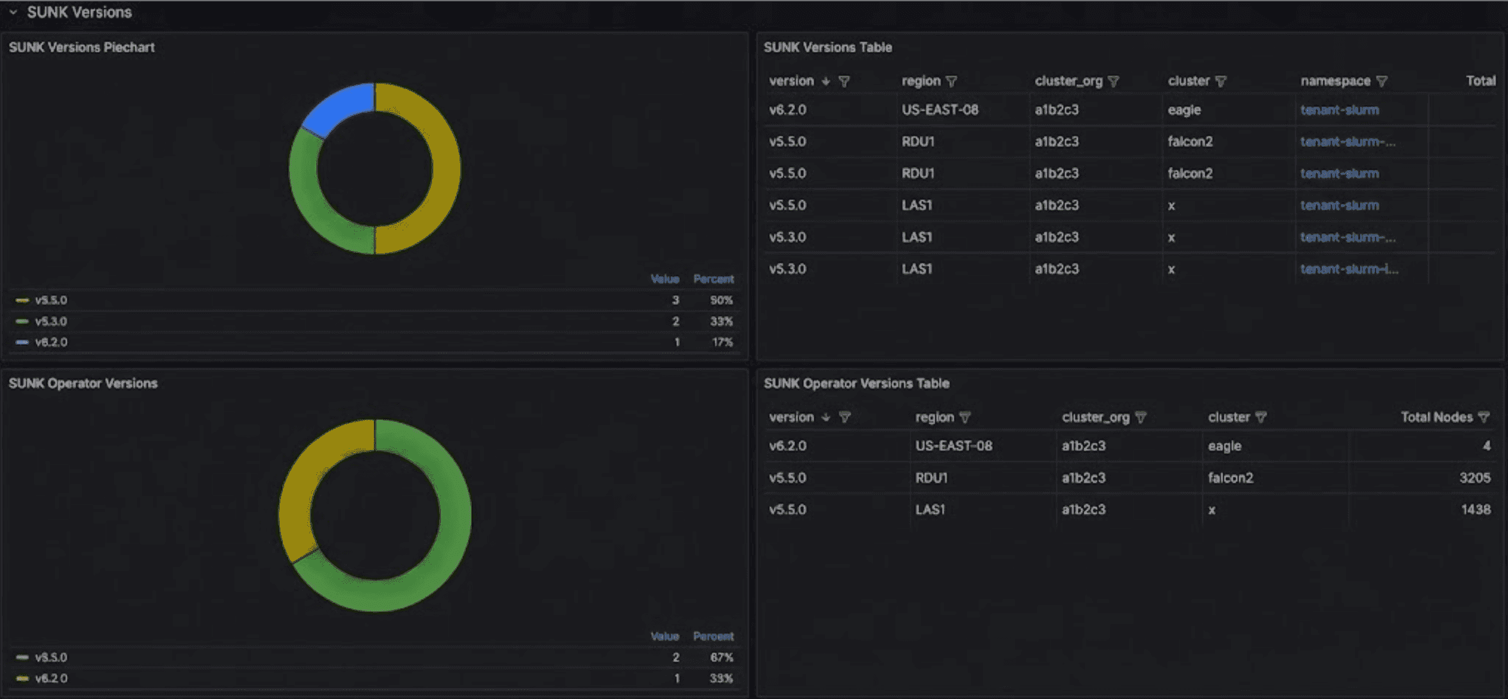This screenshot has height=699, width=1508.
Task: Toggle version sort arrow in Operator Versions Table
Action: [826, 417]
